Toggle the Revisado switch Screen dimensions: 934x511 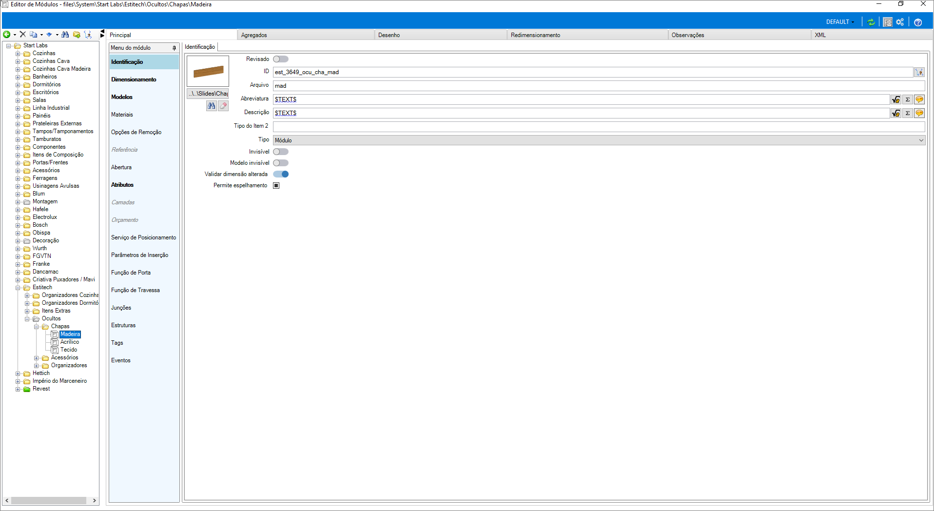pyautogui.click(x=281, y=59)
